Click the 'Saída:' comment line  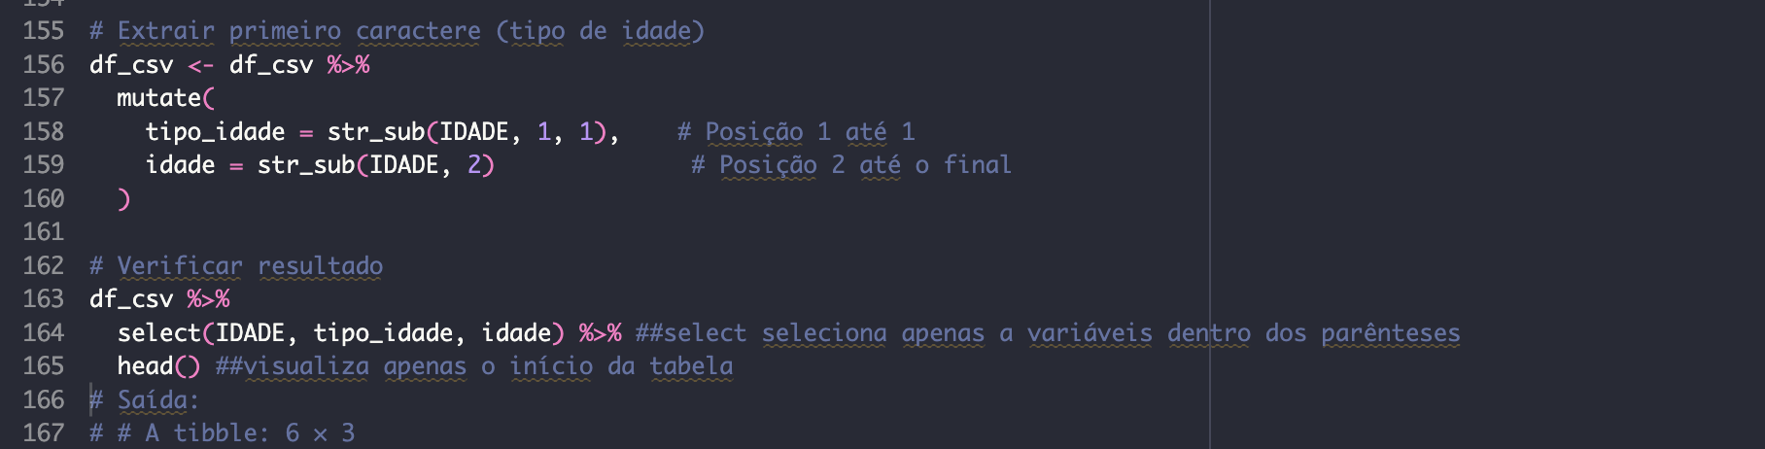click(x=144, y=400)
